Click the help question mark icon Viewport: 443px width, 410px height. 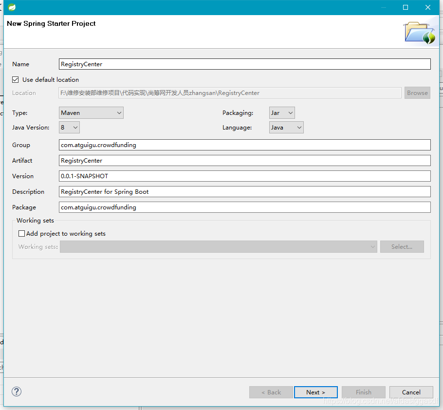(17, 391)
